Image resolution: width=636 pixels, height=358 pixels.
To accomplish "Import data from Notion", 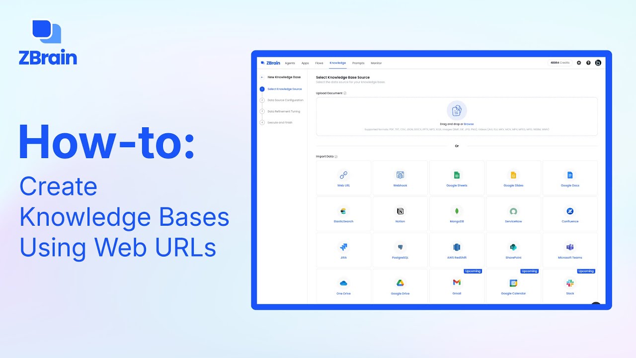I will pyautogui.click(x=400, y=214).
